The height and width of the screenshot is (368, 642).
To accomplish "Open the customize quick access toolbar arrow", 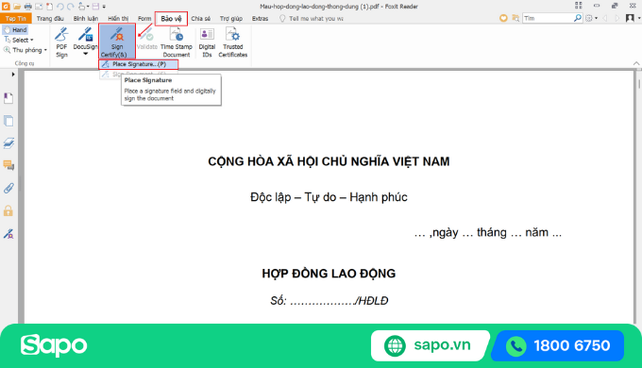I will (104, 7).
